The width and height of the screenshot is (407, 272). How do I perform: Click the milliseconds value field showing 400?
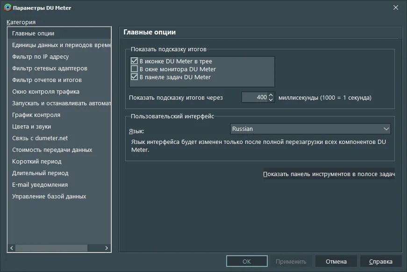point(255,97)
